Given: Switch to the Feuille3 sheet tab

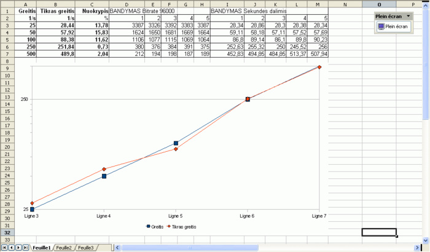Looking at the screenshot, I should click(x=85, y=248).
